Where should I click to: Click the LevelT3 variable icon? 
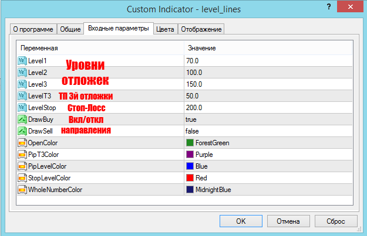(x=22, y=95)
